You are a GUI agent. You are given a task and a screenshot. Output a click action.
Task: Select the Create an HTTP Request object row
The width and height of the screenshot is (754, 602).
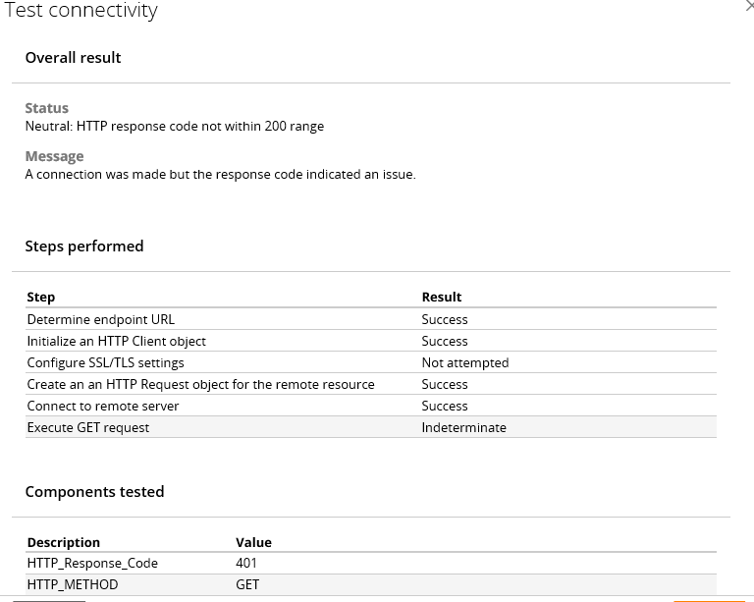click(371, 384)
